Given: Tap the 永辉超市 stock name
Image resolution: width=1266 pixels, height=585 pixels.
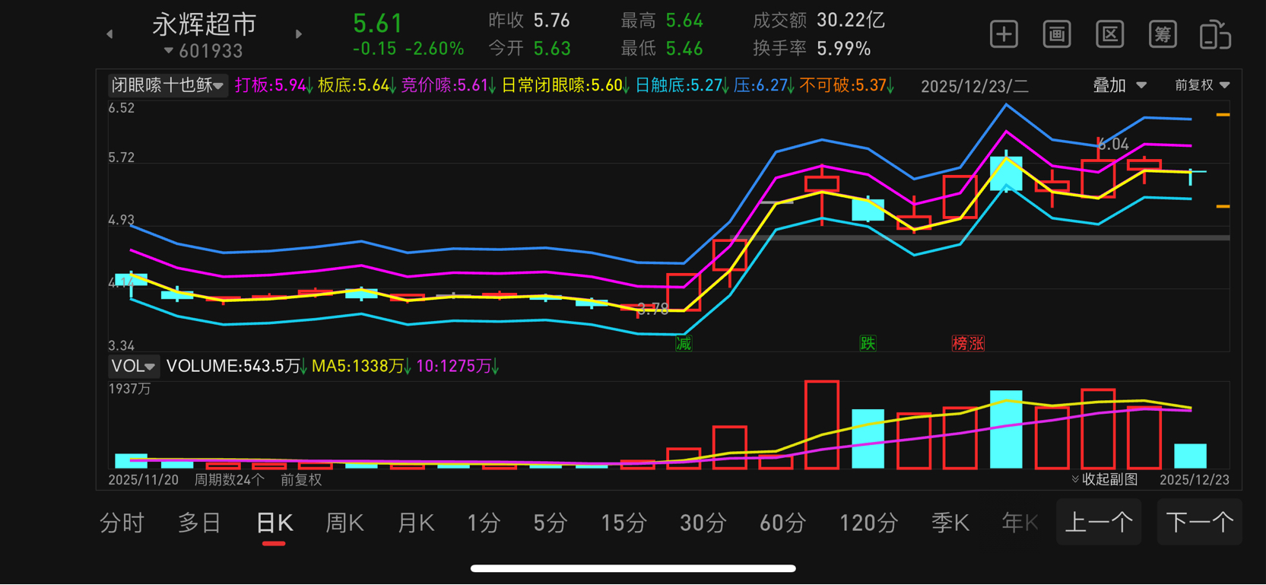Looking at the screenshot, I should coord(205,24).
